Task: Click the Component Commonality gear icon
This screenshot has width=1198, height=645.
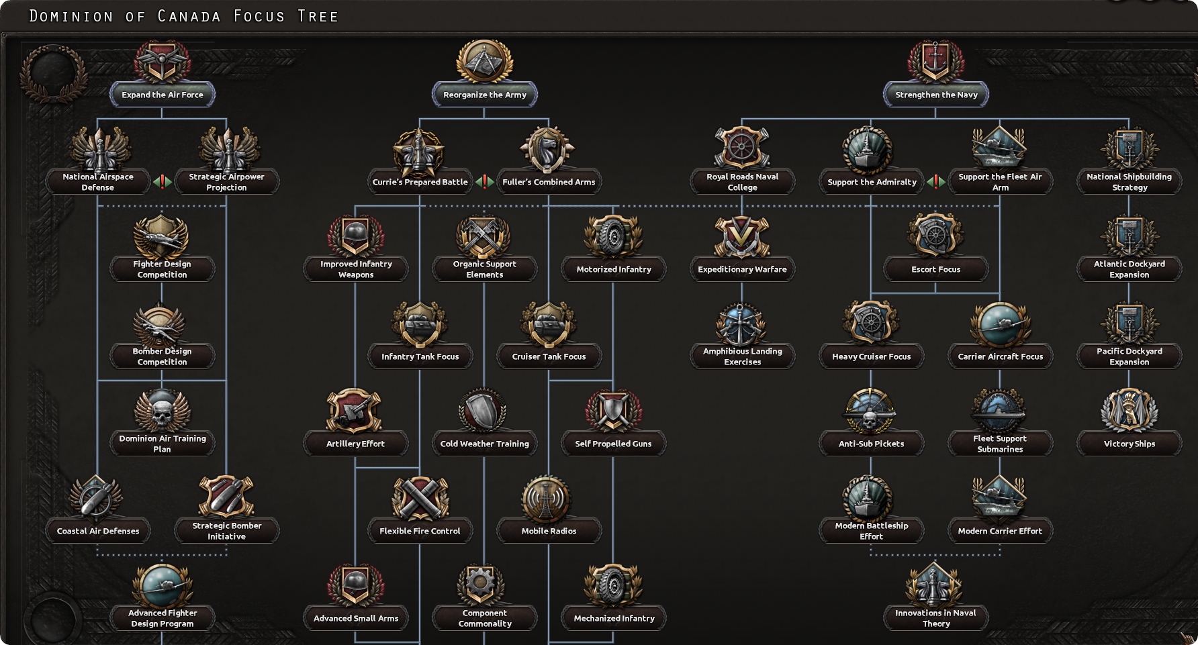Action: [x=480, y=586]
